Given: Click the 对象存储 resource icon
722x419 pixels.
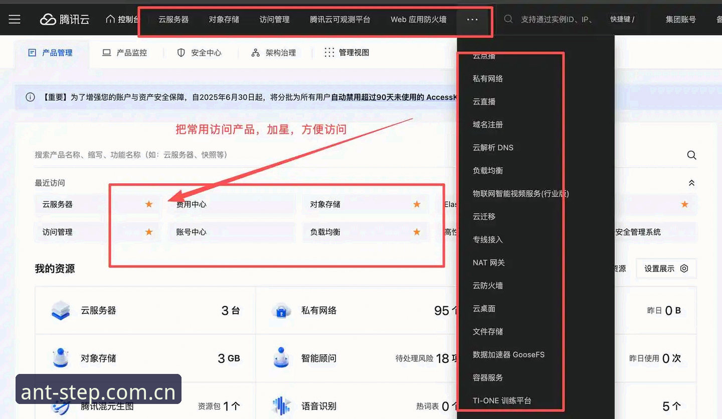Looking at the screenshot, I should 61,358.
